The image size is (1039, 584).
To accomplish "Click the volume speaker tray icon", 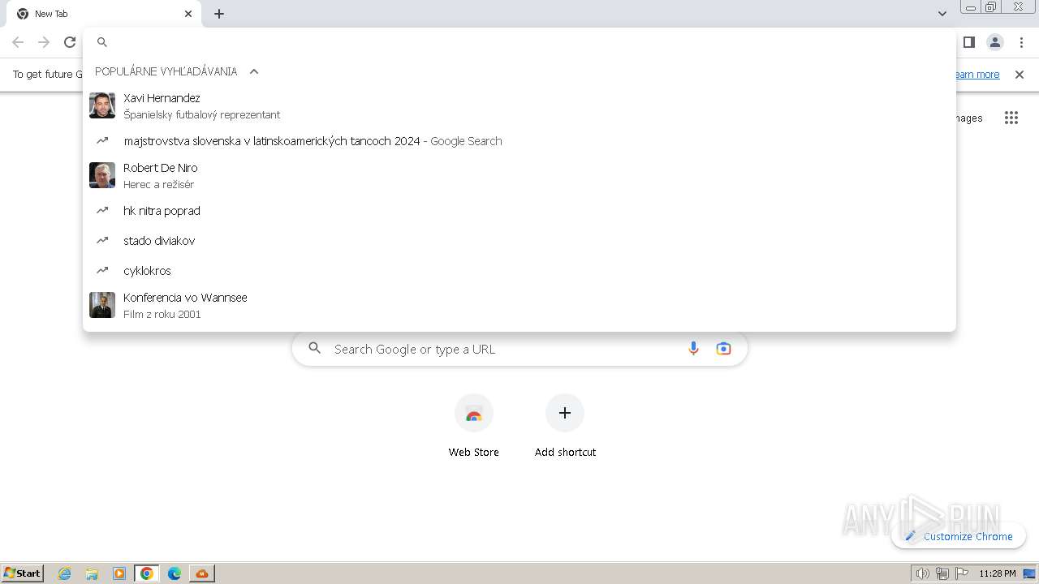I will 923,573.
